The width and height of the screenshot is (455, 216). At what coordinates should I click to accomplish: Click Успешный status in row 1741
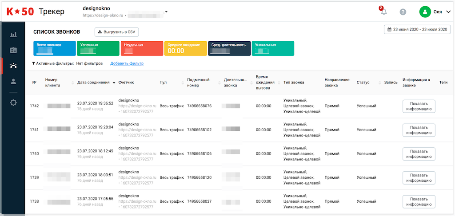pyautogui.click(x=367, y=130)
